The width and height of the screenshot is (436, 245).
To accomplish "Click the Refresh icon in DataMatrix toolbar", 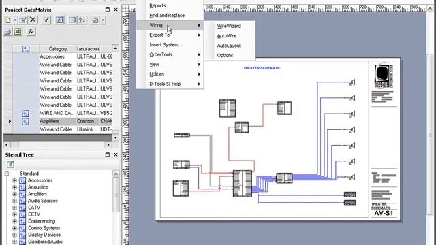I will point(59,20).
